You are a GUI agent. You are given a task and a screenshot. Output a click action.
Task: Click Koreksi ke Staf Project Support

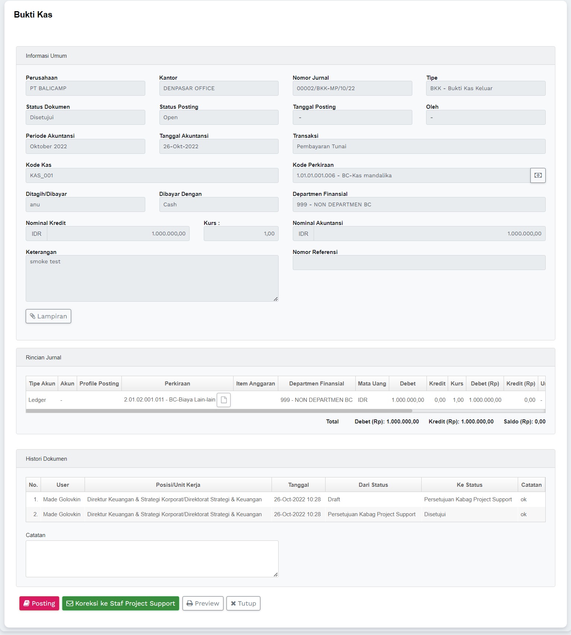tap(120, 603)
